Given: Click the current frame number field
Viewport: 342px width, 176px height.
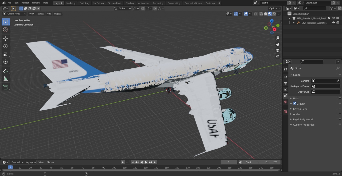Looking at the screenshot, I should [229, 162].
